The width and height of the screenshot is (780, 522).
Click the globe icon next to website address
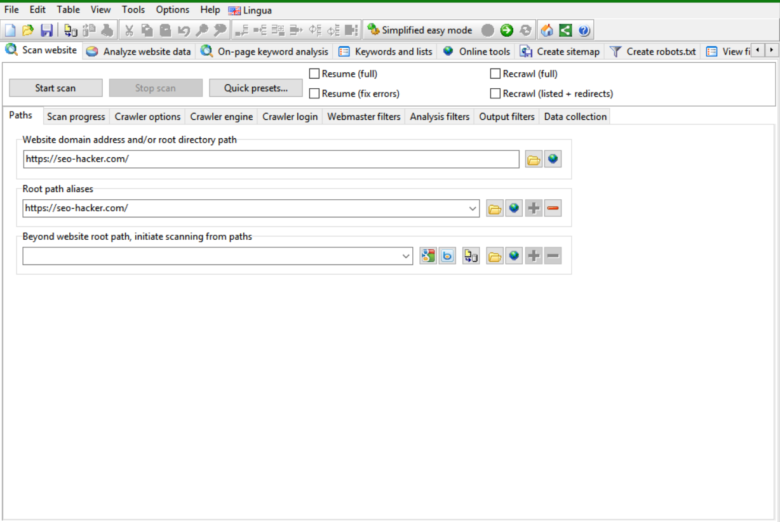[x=553, y=159]
